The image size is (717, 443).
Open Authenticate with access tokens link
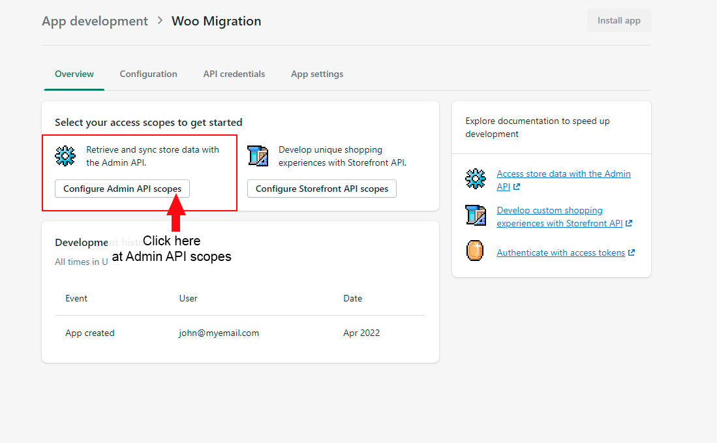coord(560,252)
